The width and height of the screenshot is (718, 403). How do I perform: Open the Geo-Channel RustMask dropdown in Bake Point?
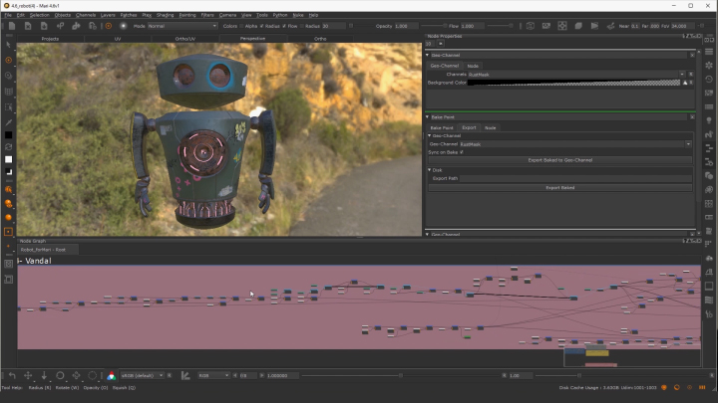tap(572, 144)
